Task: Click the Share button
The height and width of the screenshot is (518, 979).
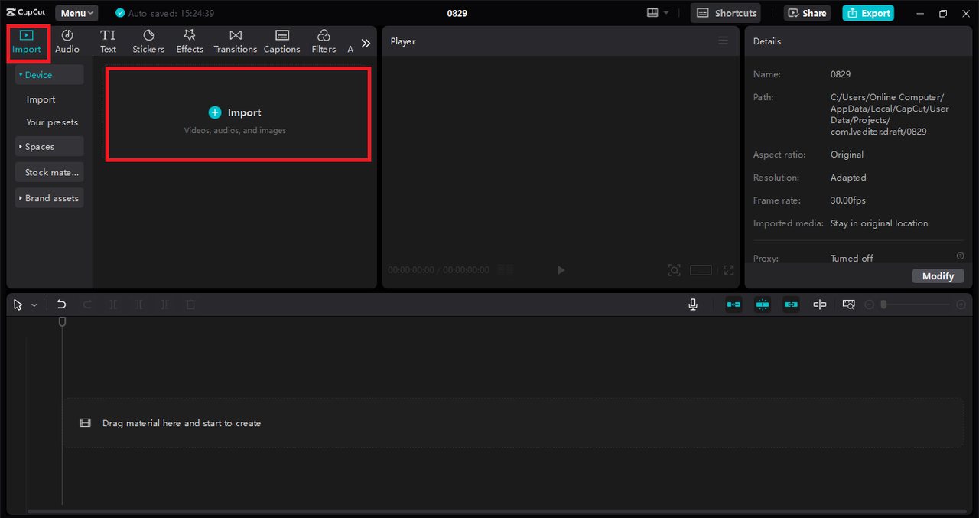Action: pos(808,13)
